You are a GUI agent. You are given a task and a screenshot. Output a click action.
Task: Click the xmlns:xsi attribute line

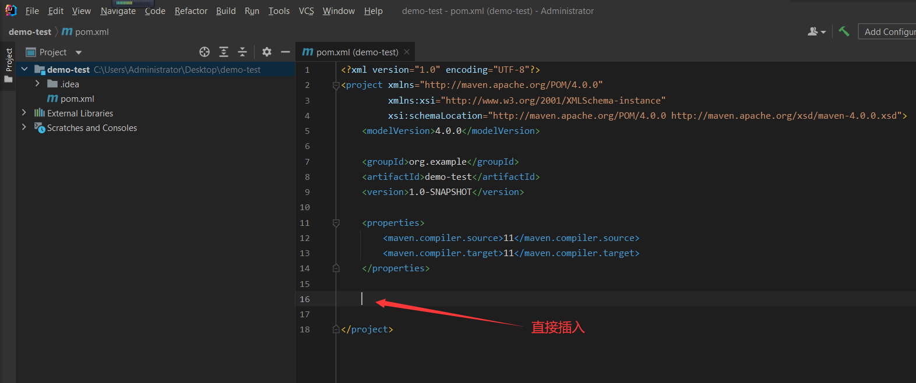pos(527,101)
